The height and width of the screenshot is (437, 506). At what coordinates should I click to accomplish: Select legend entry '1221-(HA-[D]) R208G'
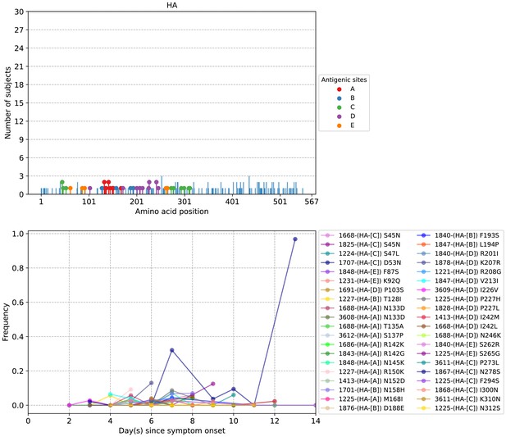click(x=459, y=272)
